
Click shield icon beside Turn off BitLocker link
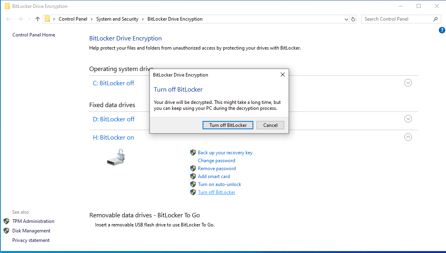click(x=193, y=192)
